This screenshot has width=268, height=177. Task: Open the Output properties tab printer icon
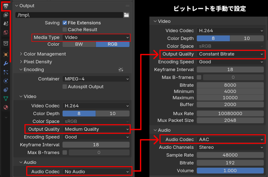point(6,6)
